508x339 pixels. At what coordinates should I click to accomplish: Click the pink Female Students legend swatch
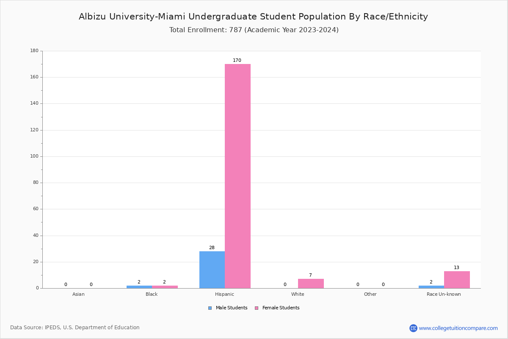[257, 308]
